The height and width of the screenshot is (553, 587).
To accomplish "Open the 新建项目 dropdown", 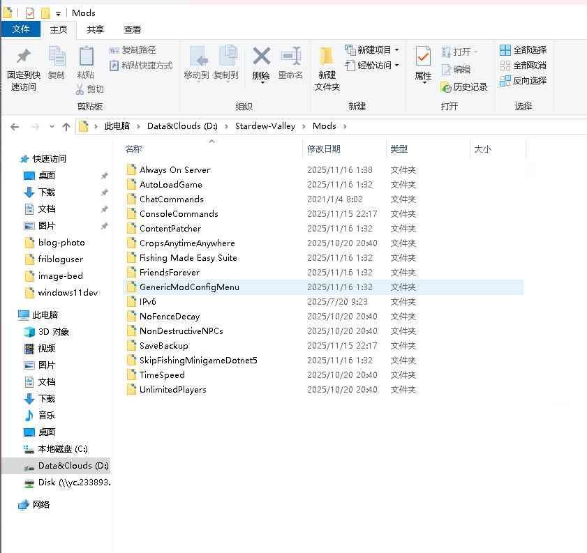I will pos(372,50).
